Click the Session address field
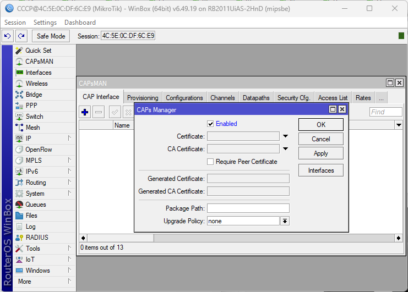 (128, 36)
